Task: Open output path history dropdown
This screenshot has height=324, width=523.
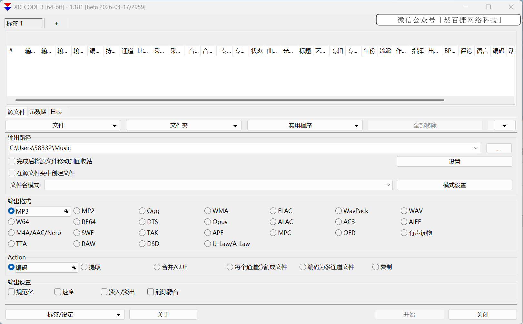Action: [x=476, y=148]
